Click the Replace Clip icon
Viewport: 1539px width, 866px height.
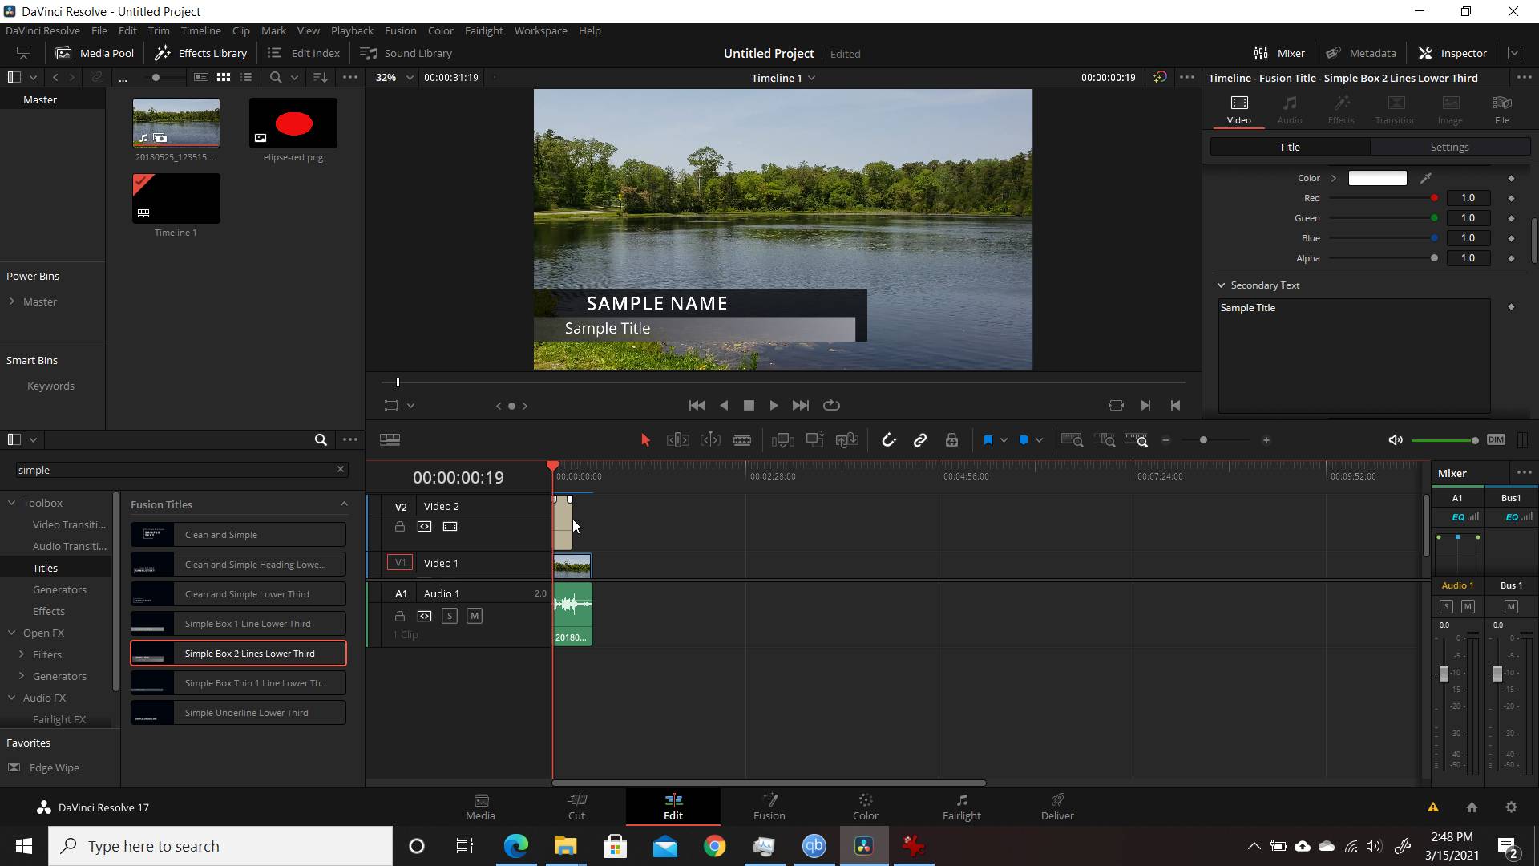tap(847, 440)
